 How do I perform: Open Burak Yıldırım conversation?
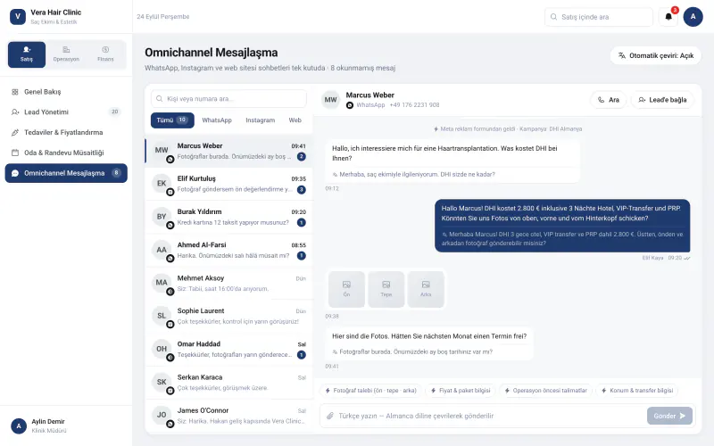click(x=228, y=217)
